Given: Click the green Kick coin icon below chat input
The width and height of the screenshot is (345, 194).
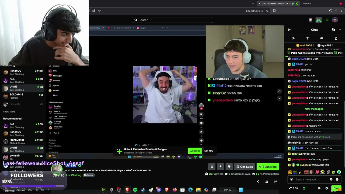Looking at the screenshot, I should 304,188.
